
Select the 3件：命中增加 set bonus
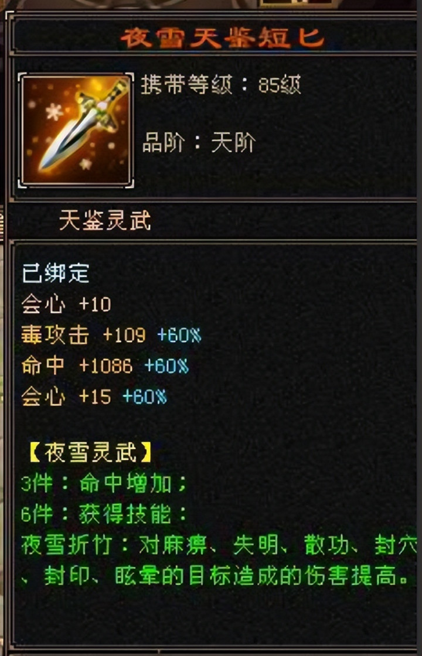[104, 484]
